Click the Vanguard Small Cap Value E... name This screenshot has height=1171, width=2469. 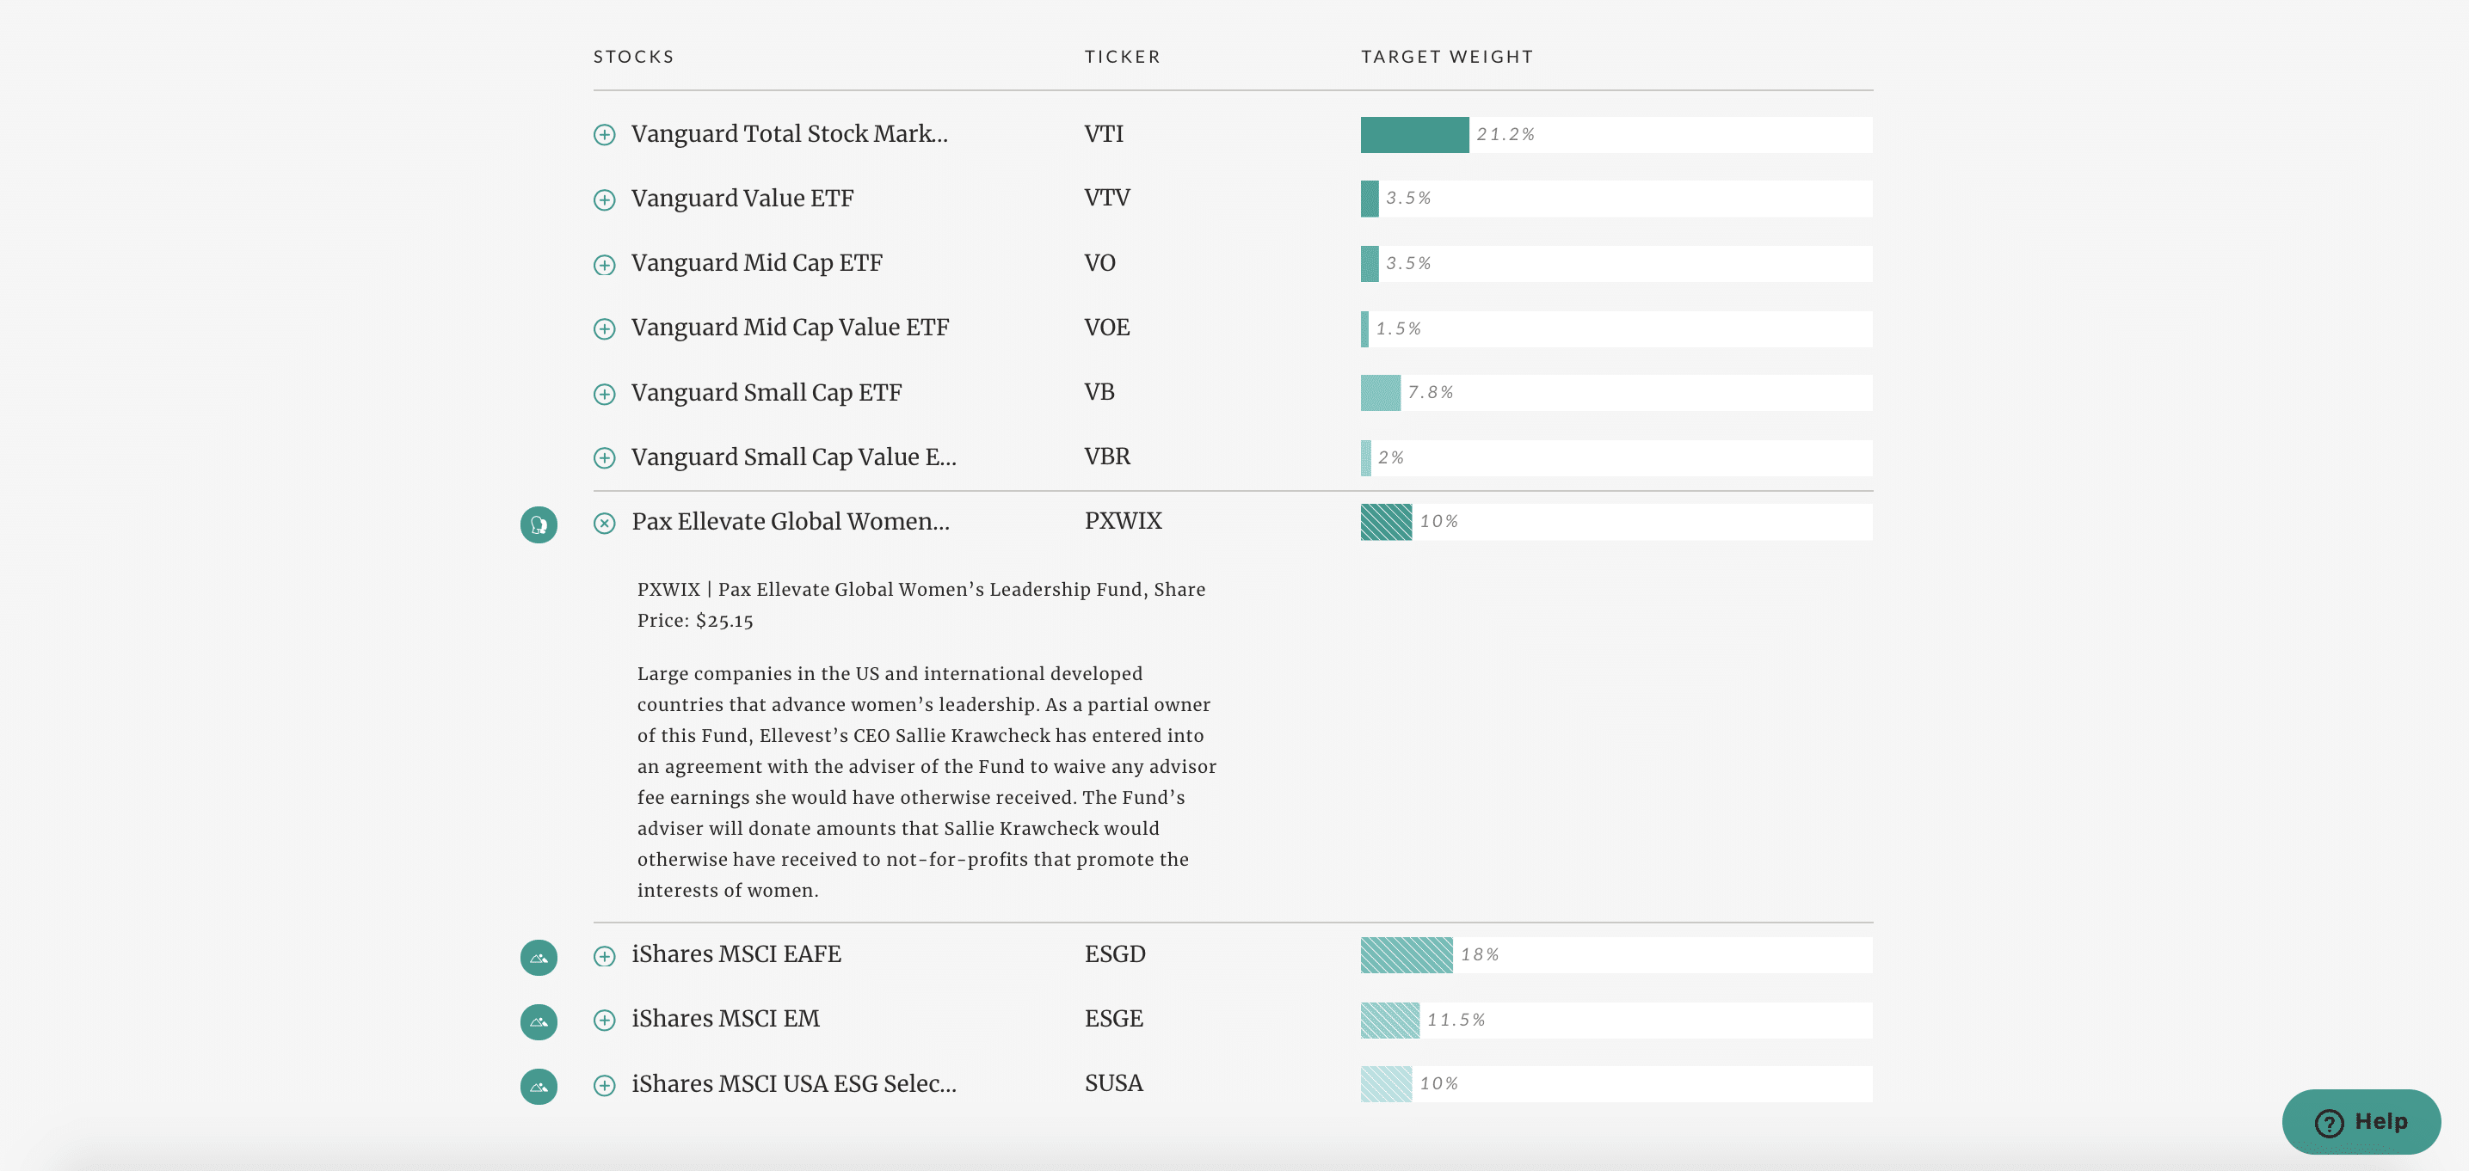[x=793, y=457]
